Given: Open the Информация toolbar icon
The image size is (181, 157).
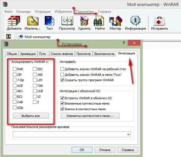Looking at the screenshot, I should point(135,21).
